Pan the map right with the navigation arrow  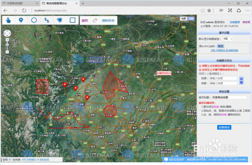pyautogui.click(x=9, y=33)
